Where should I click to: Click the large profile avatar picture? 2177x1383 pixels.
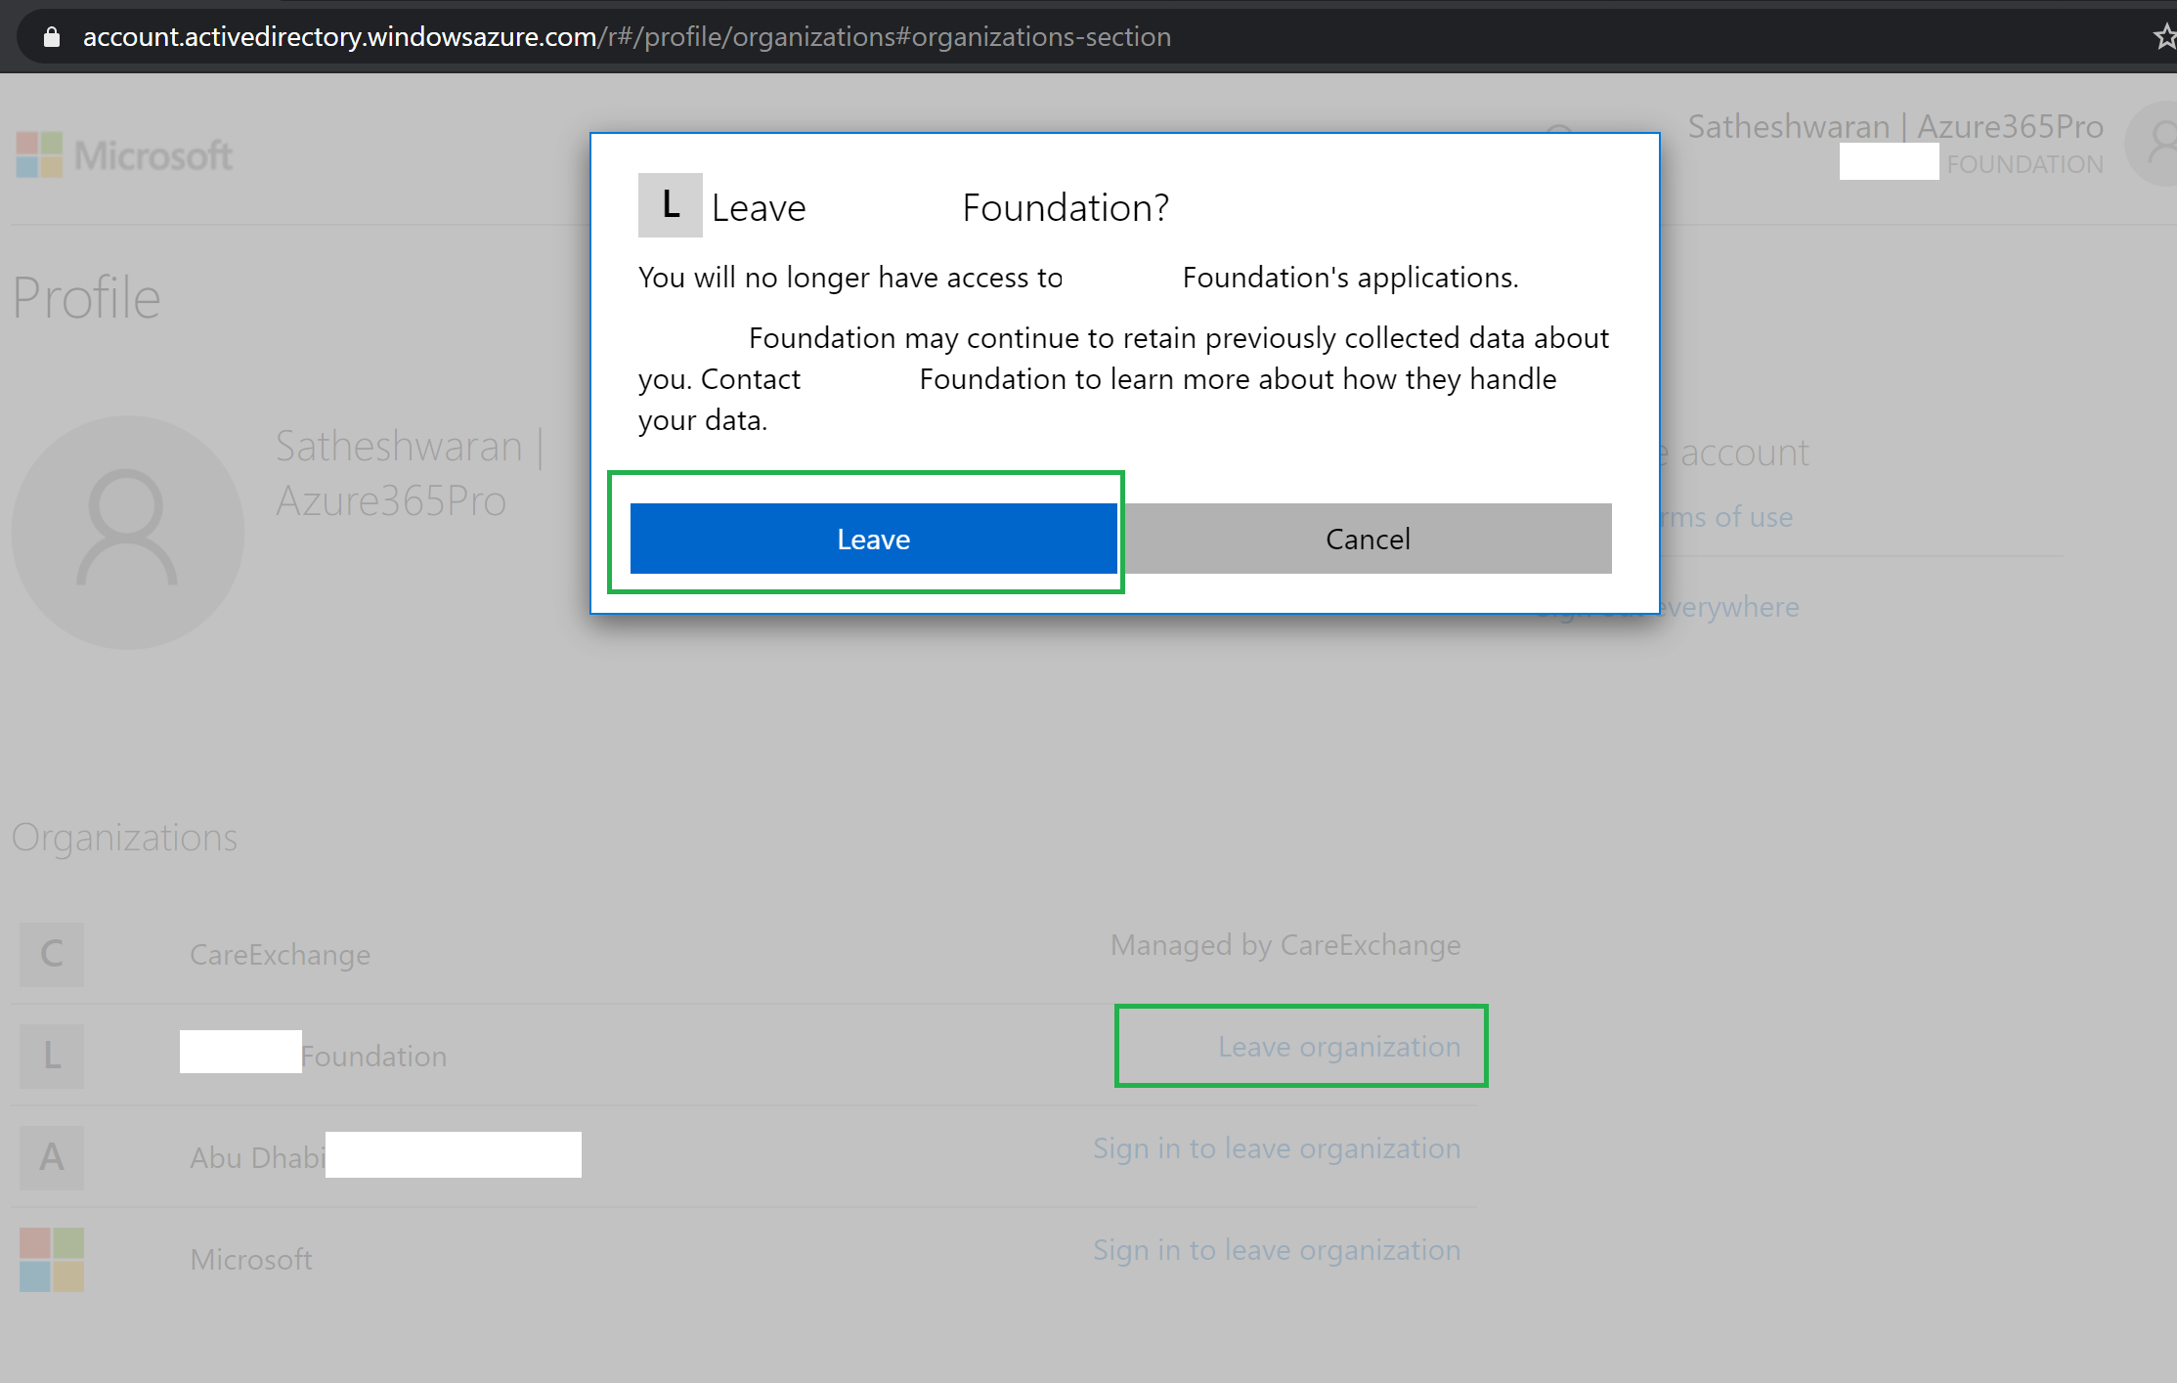pos(128,533)
